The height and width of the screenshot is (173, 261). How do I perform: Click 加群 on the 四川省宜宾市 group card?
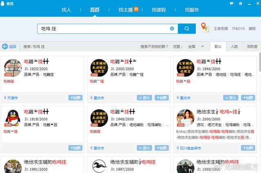tap(248, 148)
